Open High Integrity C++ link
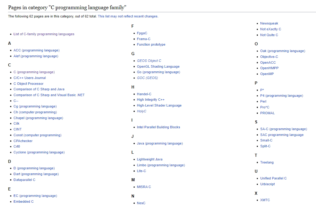316x207 pixels. [x=151, y=100]
